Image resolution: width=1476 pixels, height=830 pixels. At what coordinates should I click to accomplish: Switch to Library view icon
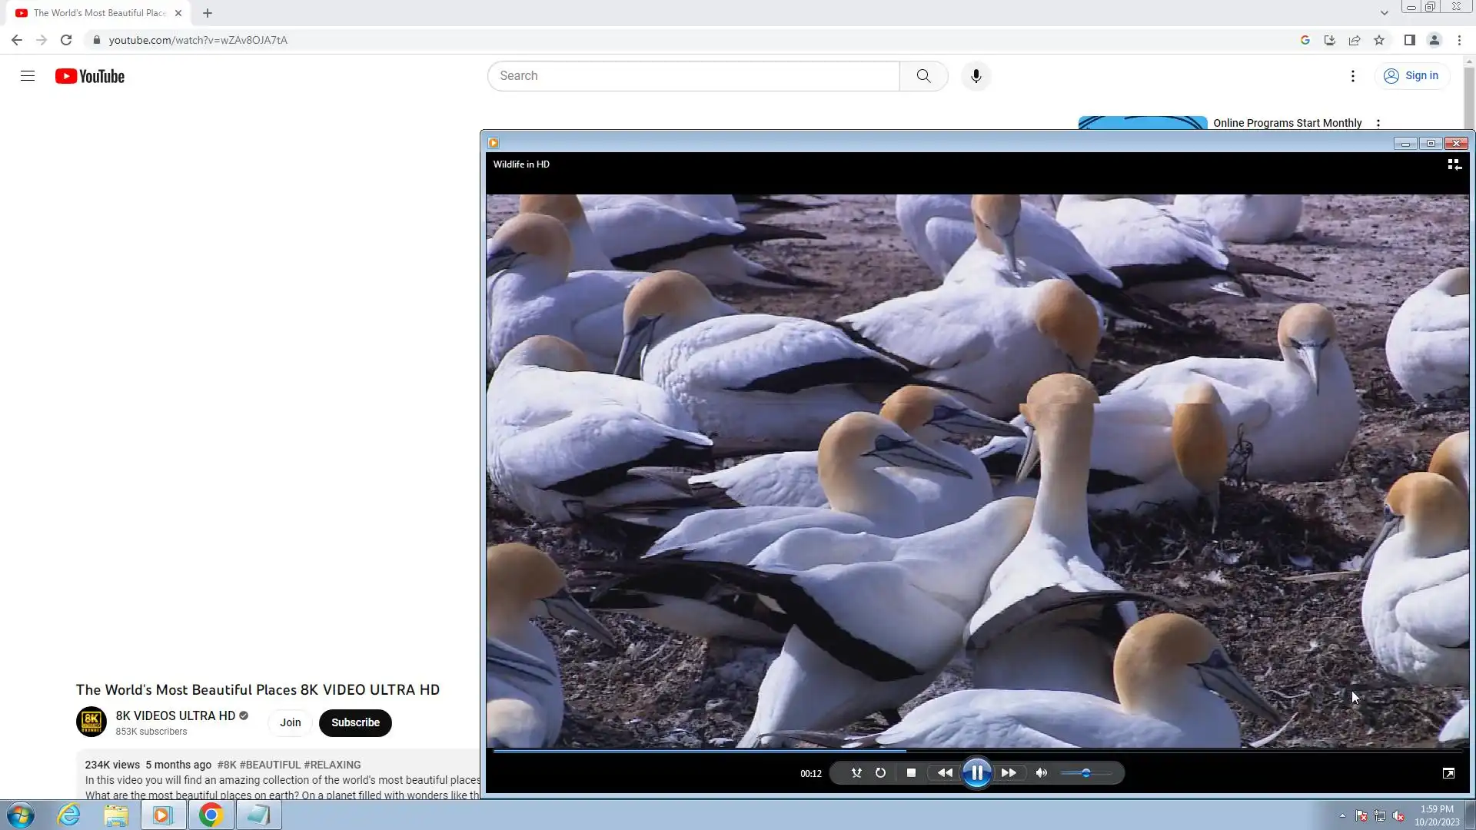click(x=1454, y=164)
